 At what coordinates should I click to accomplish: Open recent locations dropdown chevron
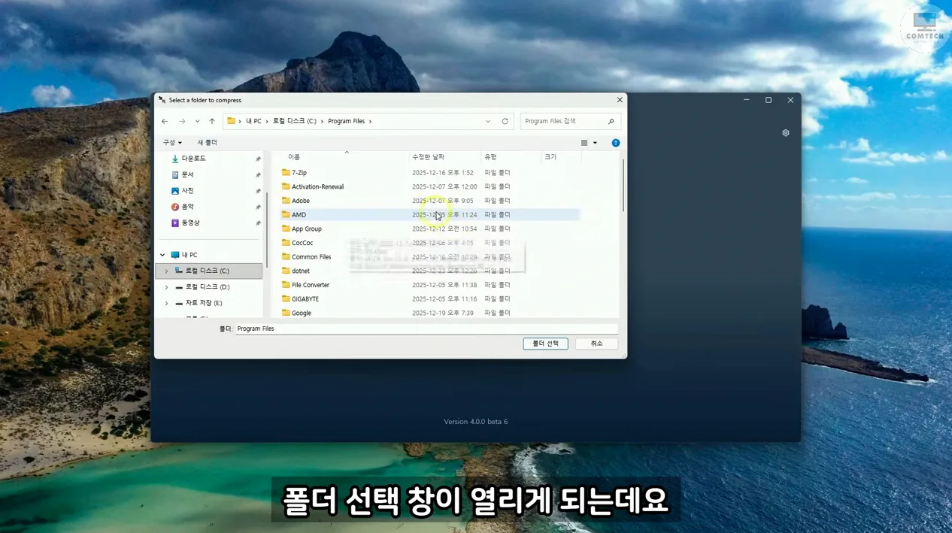[x=197, y=121]
